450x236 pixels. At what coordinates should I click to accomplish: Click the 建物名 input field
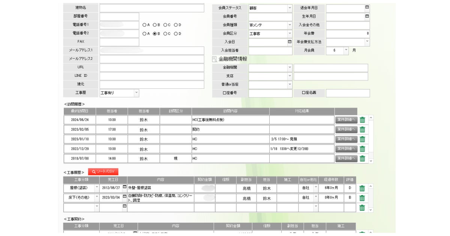(152, 8)
